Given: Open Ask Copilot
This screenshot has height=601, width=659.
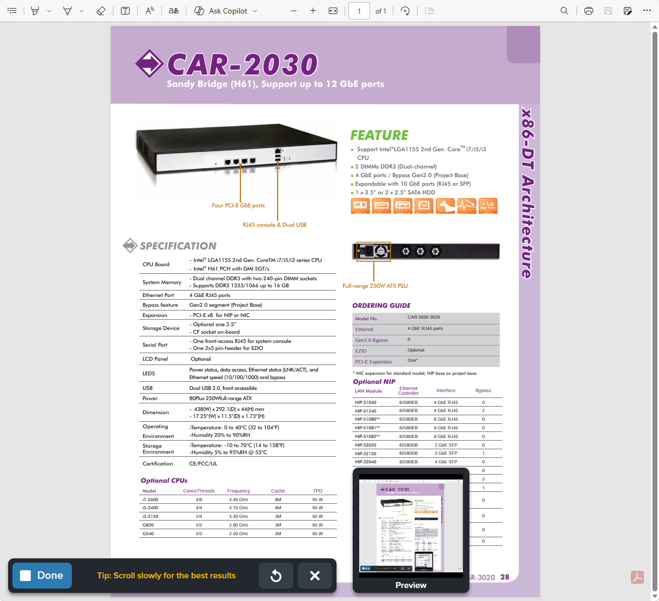Looking at the screenshot, I should tap(221, 11).
